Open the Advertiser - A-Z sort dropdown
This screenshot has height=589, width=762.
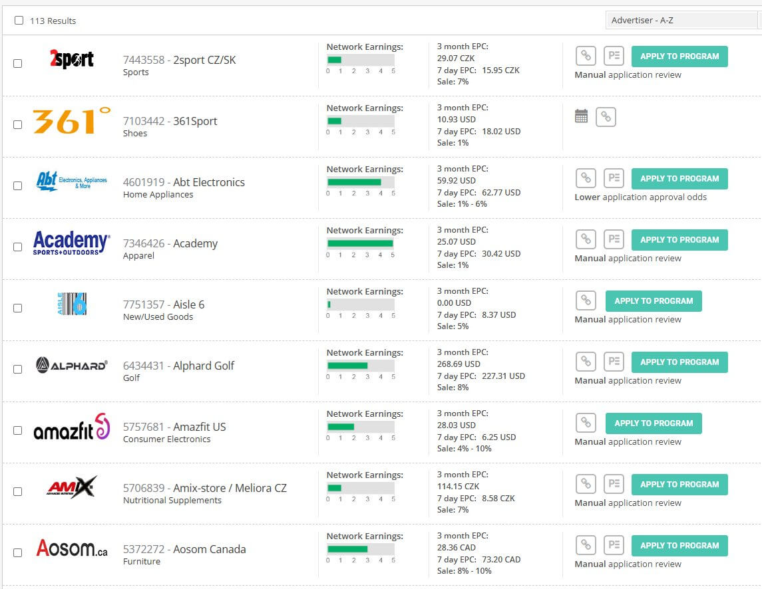click(x=683, y=21)
